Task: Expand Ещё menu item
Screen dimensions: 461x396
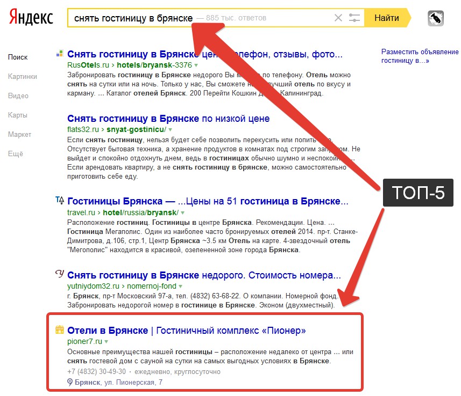Action: click(x=15, y=153)
